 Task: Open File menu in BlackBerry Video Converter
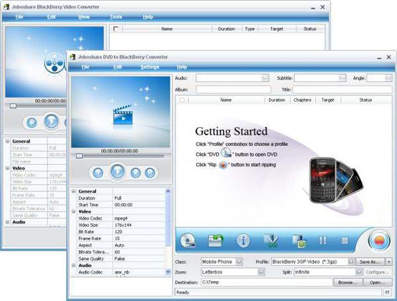pos(19,17)
